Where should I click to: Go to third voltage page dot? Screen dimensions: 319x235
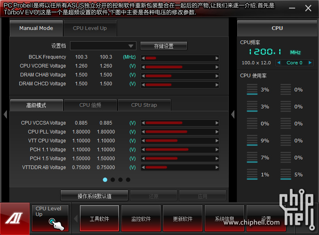pyautogui.click(x=121, y=180)
